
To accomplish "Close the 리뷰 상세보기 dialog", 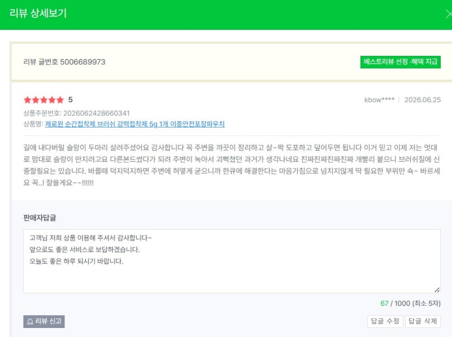I will 449,14.
